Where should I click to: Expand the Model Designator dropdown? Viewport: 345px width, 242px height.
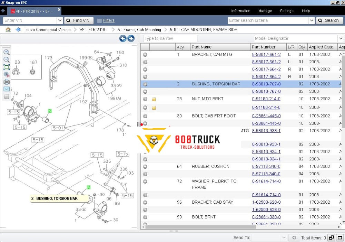341,39
